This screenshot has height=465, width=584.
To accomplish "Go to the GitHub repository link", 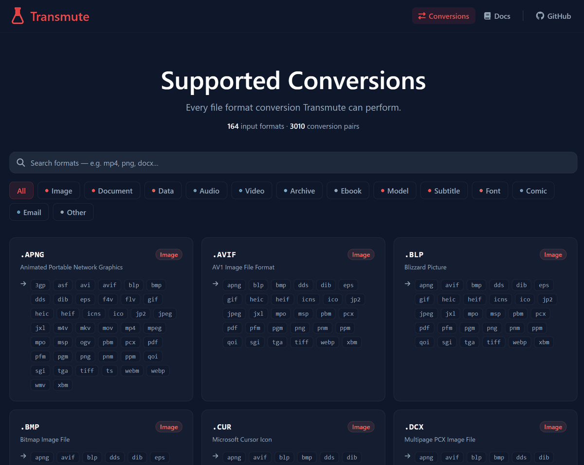I will pos(553,16).
